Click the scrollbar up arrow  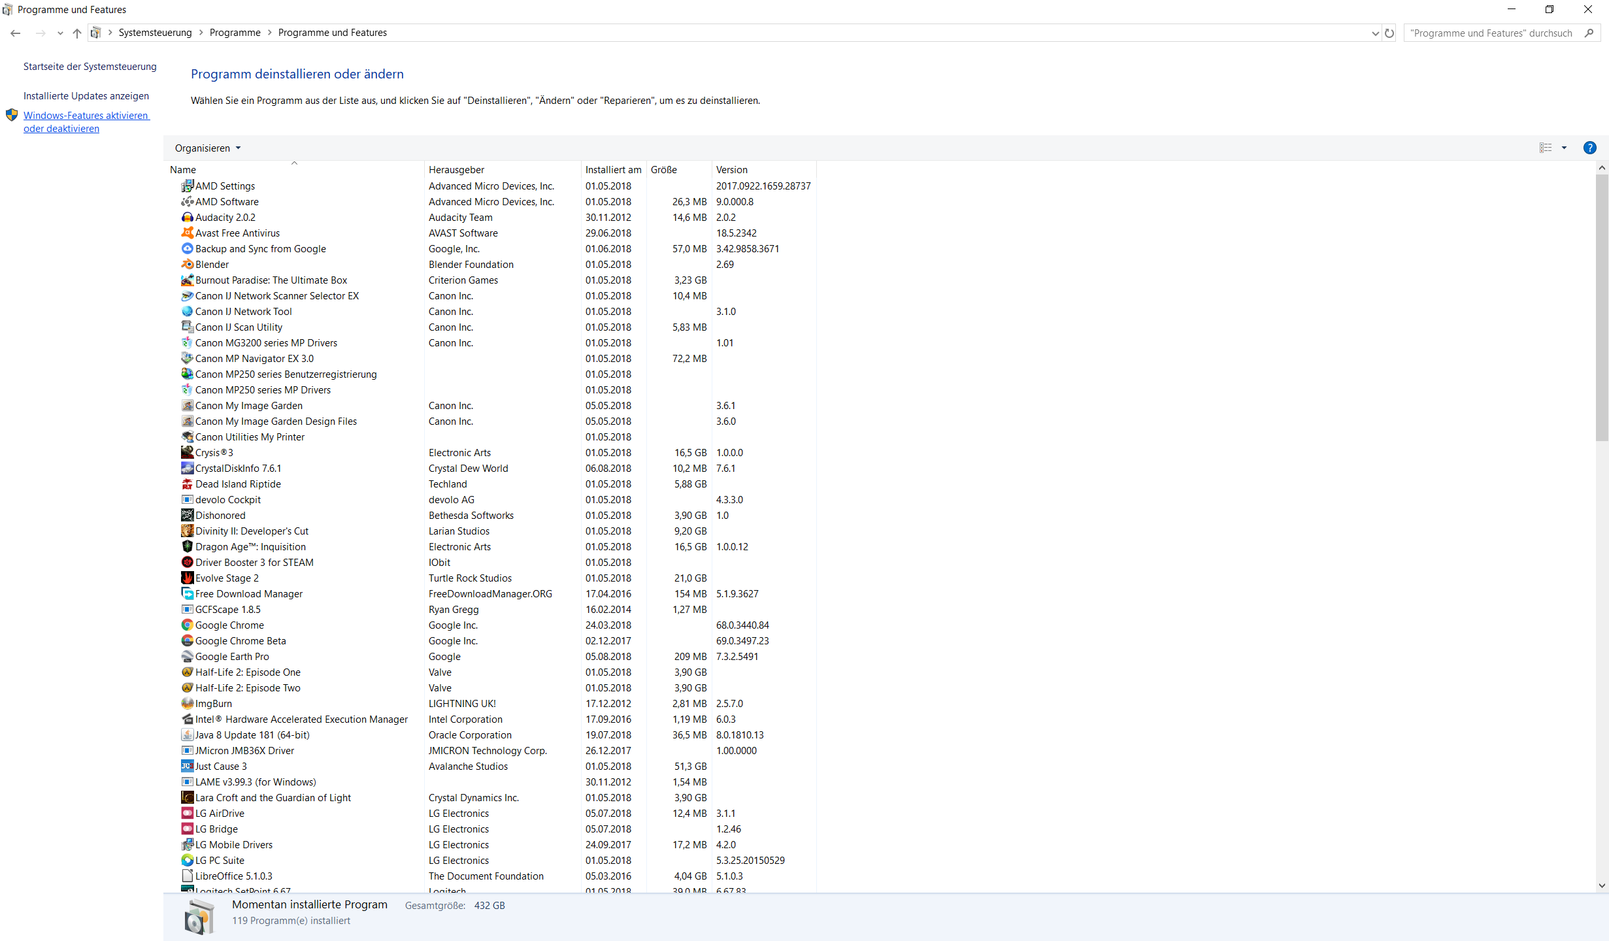click(x=1602, y=168)
